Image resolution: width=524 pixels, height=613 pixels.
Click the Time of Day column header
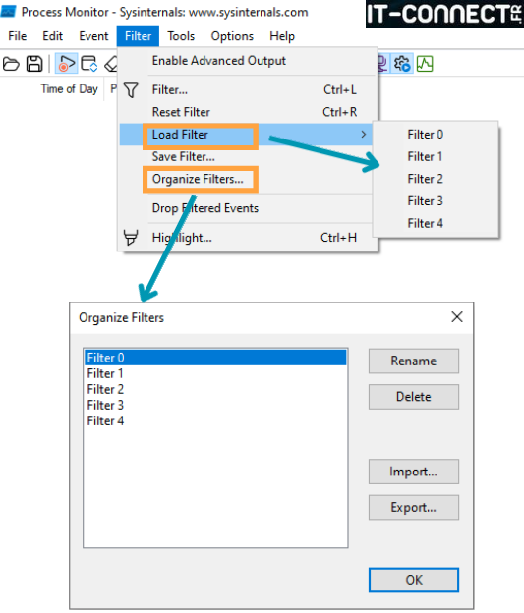tap(69, 89)
